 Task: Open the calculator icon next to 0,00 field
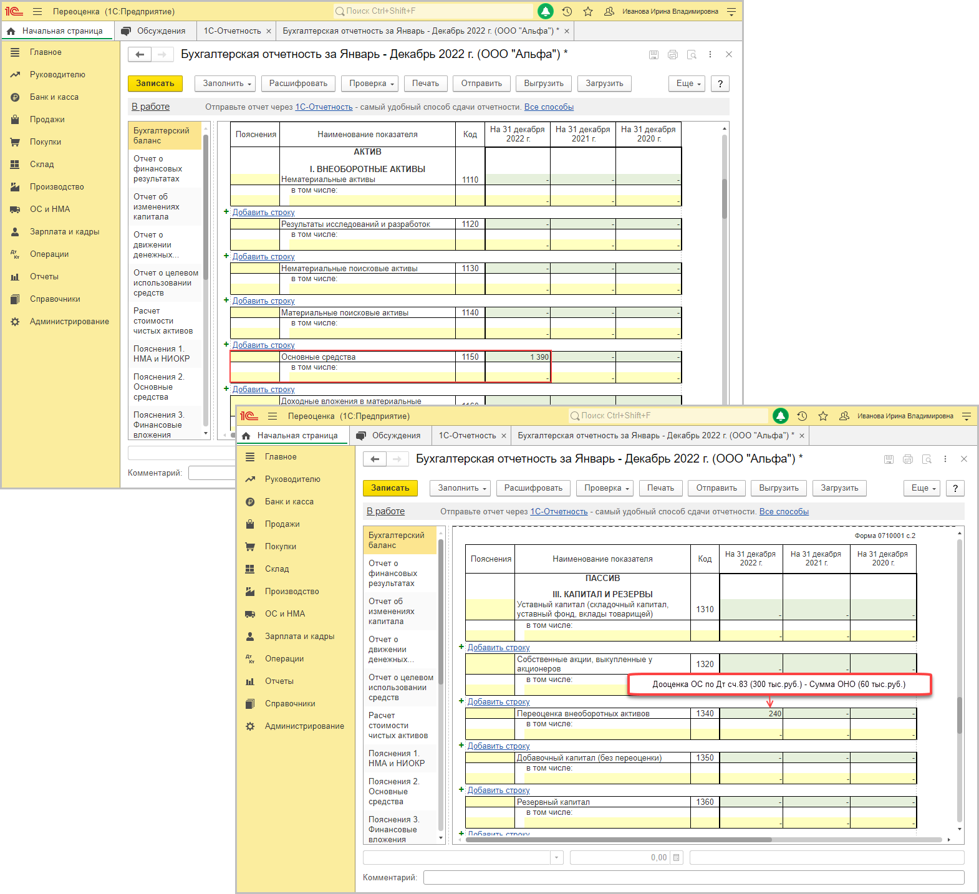(677, 857)
